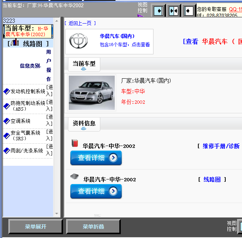
Task: Click the right-arrow view control icon
Action: tap(158, 11)
